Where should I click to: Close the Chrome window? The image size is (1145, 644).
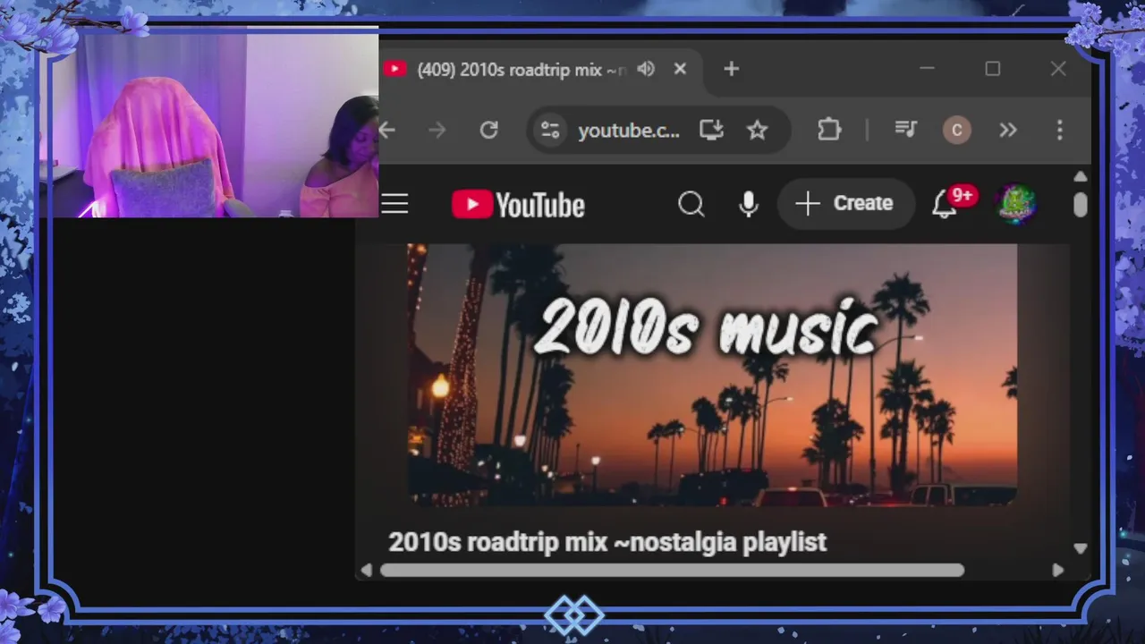point(1058,69)
